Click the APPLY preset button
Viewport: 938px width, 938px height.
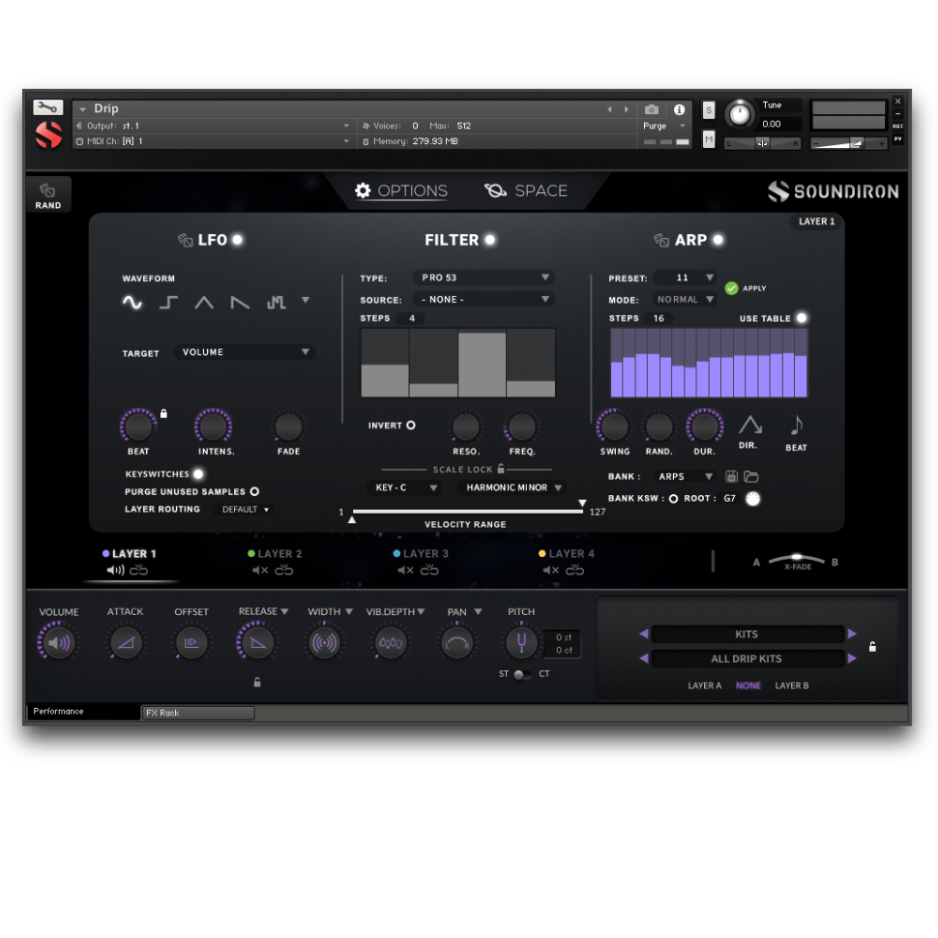click(x=746, y=288)
